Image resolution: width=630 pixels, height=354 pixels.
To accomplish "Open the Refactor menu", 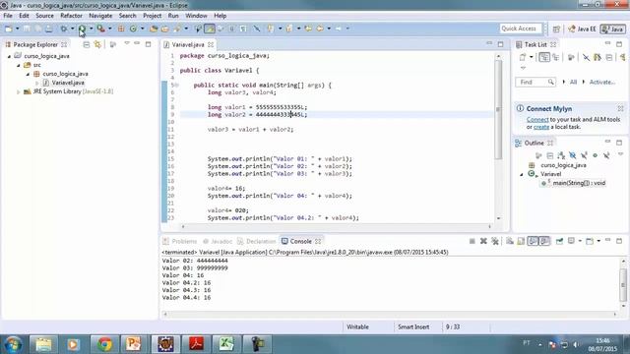I will point(71,16).
